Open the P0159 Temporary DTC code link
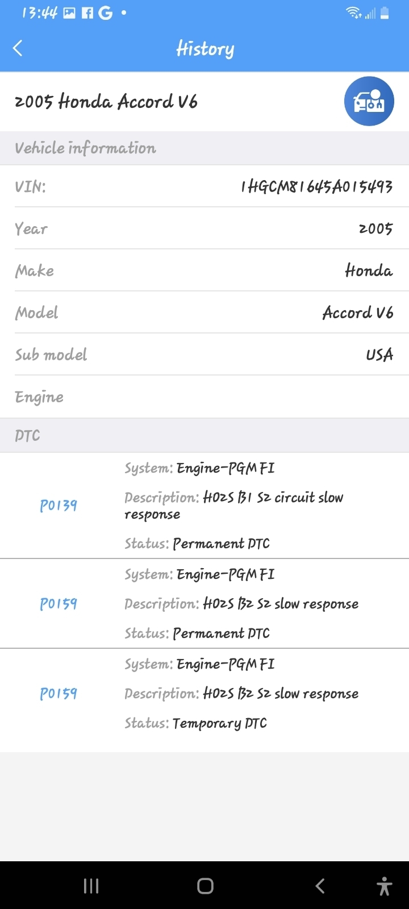 point(59,694)
